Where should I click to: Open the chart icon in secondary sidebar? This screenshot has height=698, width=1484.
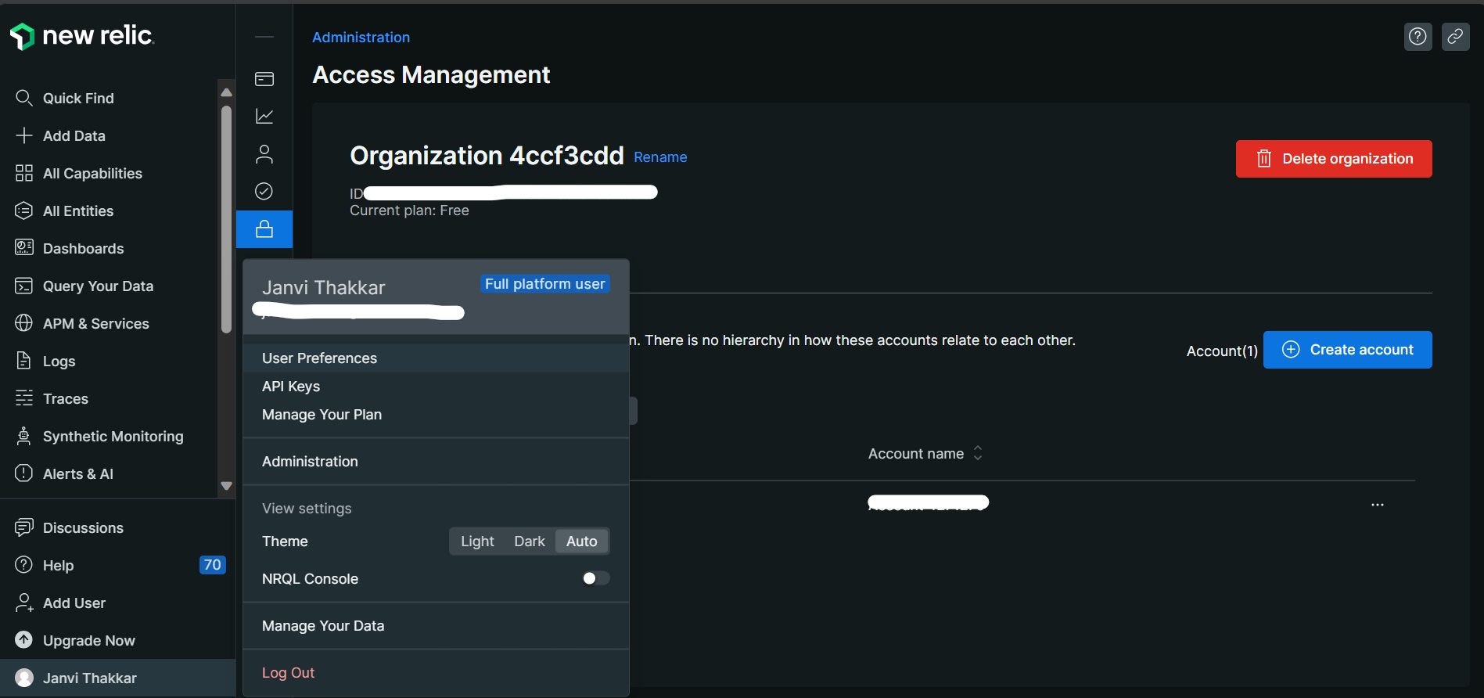(x=264, y=117)
